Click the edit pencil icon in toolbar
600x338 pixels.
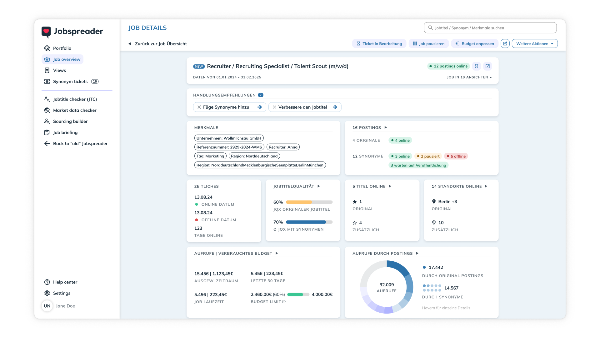click(x=505, y=44)
